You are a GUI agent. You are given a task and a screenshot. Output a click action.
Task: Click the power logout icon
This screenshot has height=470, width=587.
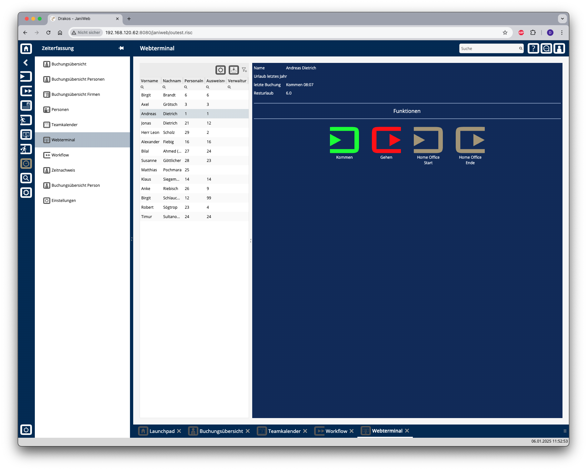click(x=26, y=430)
